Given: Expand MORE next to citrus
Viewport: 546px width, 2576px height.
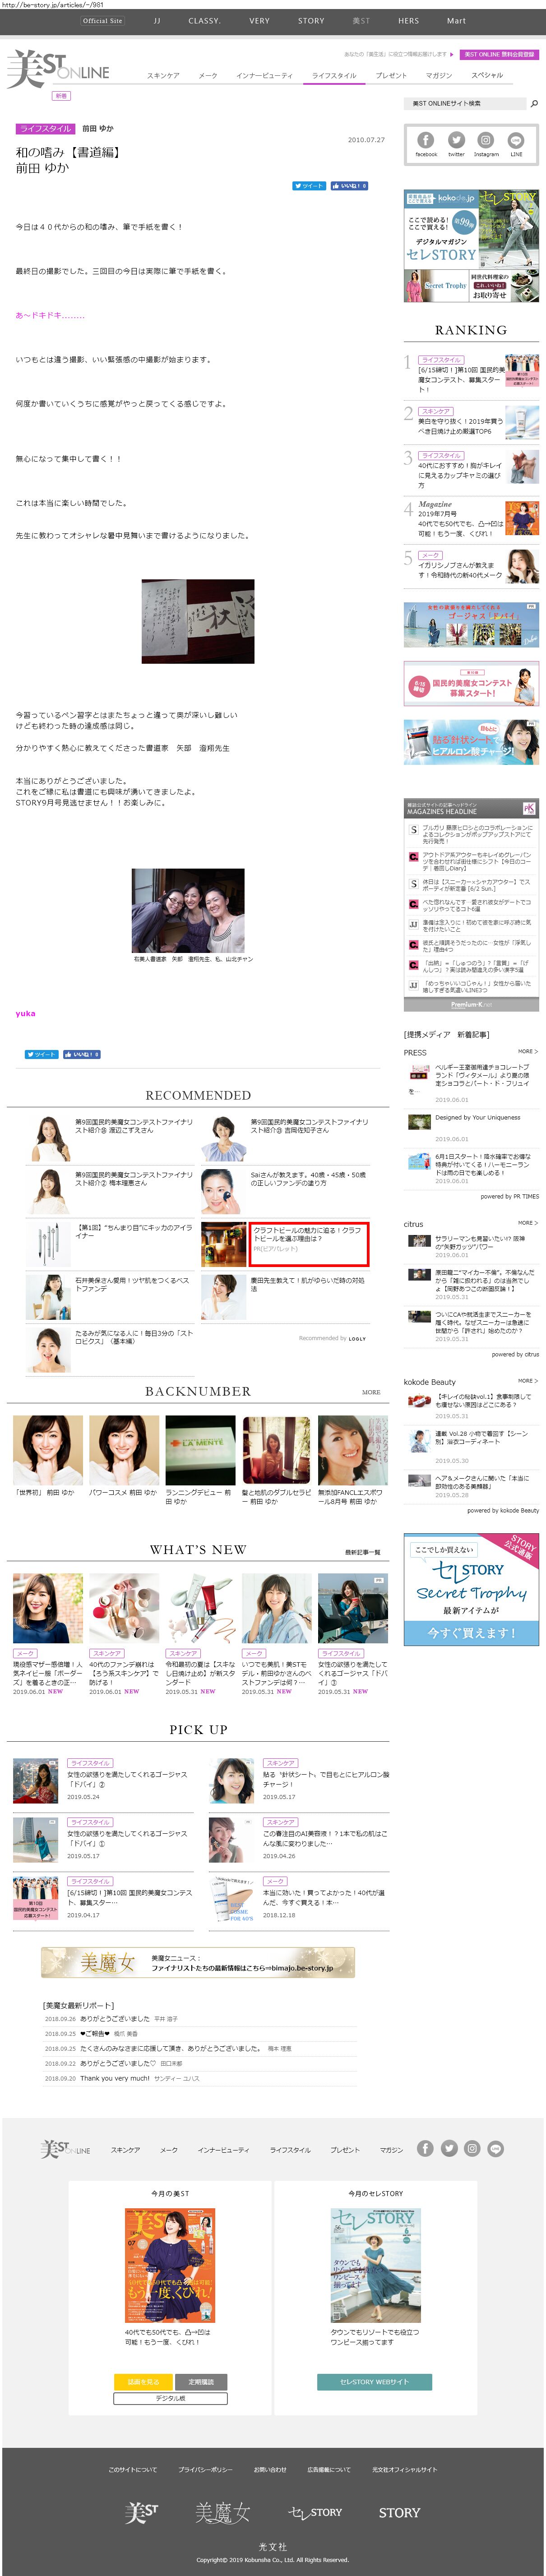Looking at the screenshot, I should tap(527, 1223).
